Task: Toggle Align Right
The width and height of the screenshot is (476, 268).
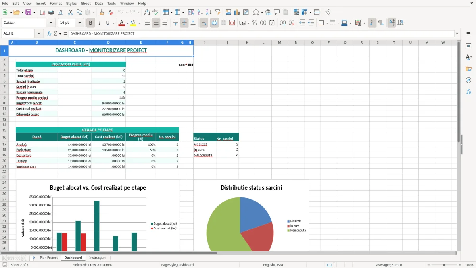Action: (165, 23)
